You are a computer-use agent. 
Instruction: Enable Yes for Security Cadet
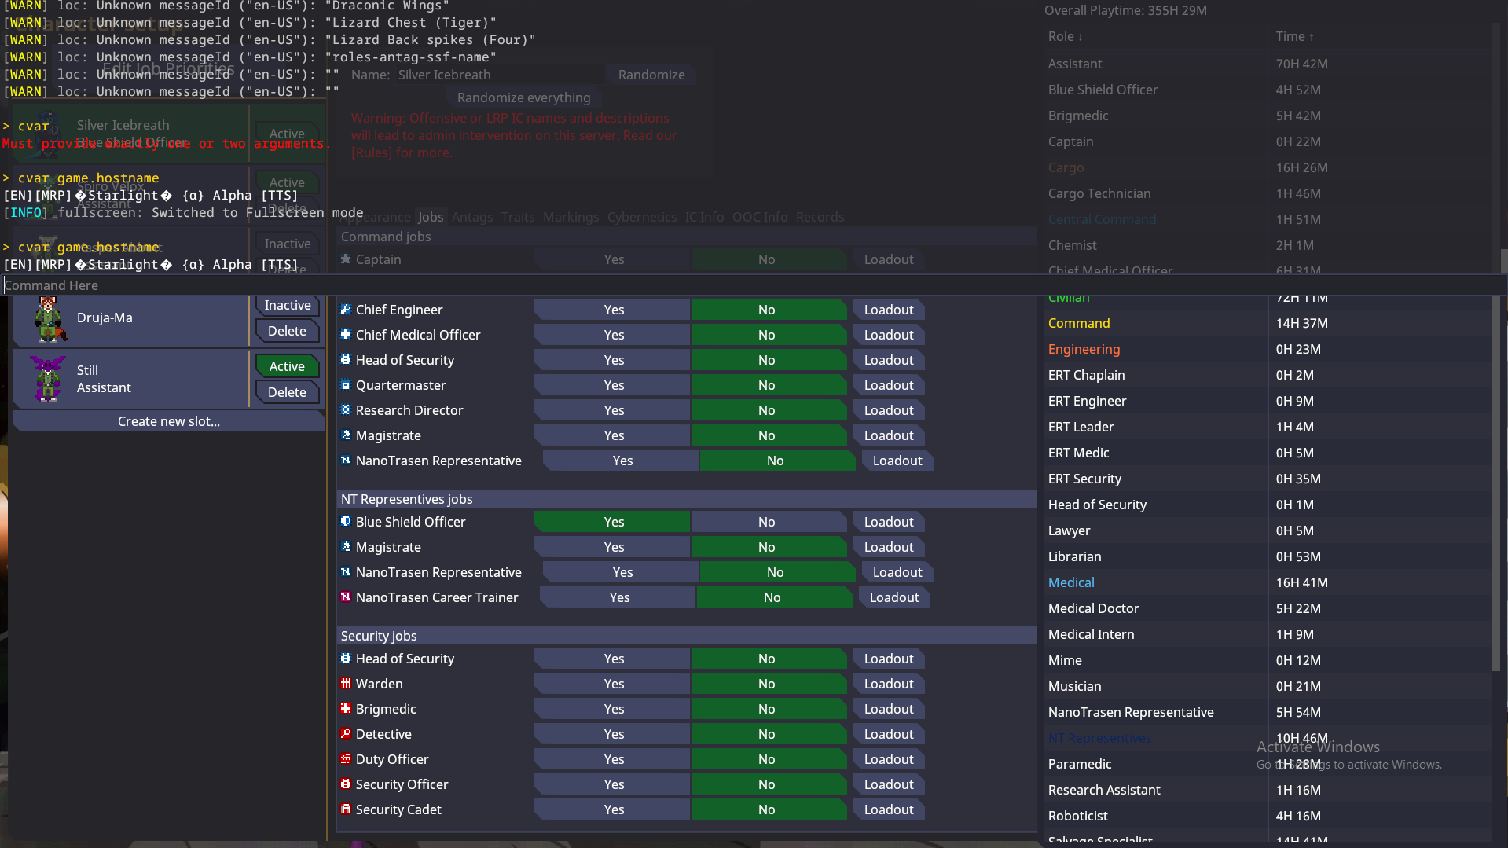[x=613, y=809]
